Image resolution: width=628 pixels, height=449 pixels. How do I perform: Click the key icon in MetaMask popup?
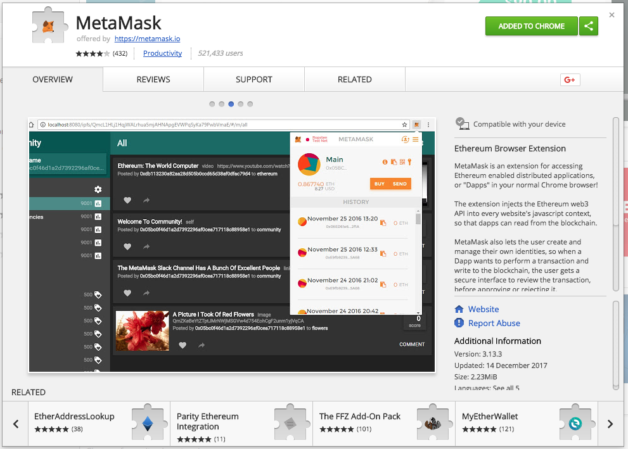pyautogui.click(x=409, y=161)
